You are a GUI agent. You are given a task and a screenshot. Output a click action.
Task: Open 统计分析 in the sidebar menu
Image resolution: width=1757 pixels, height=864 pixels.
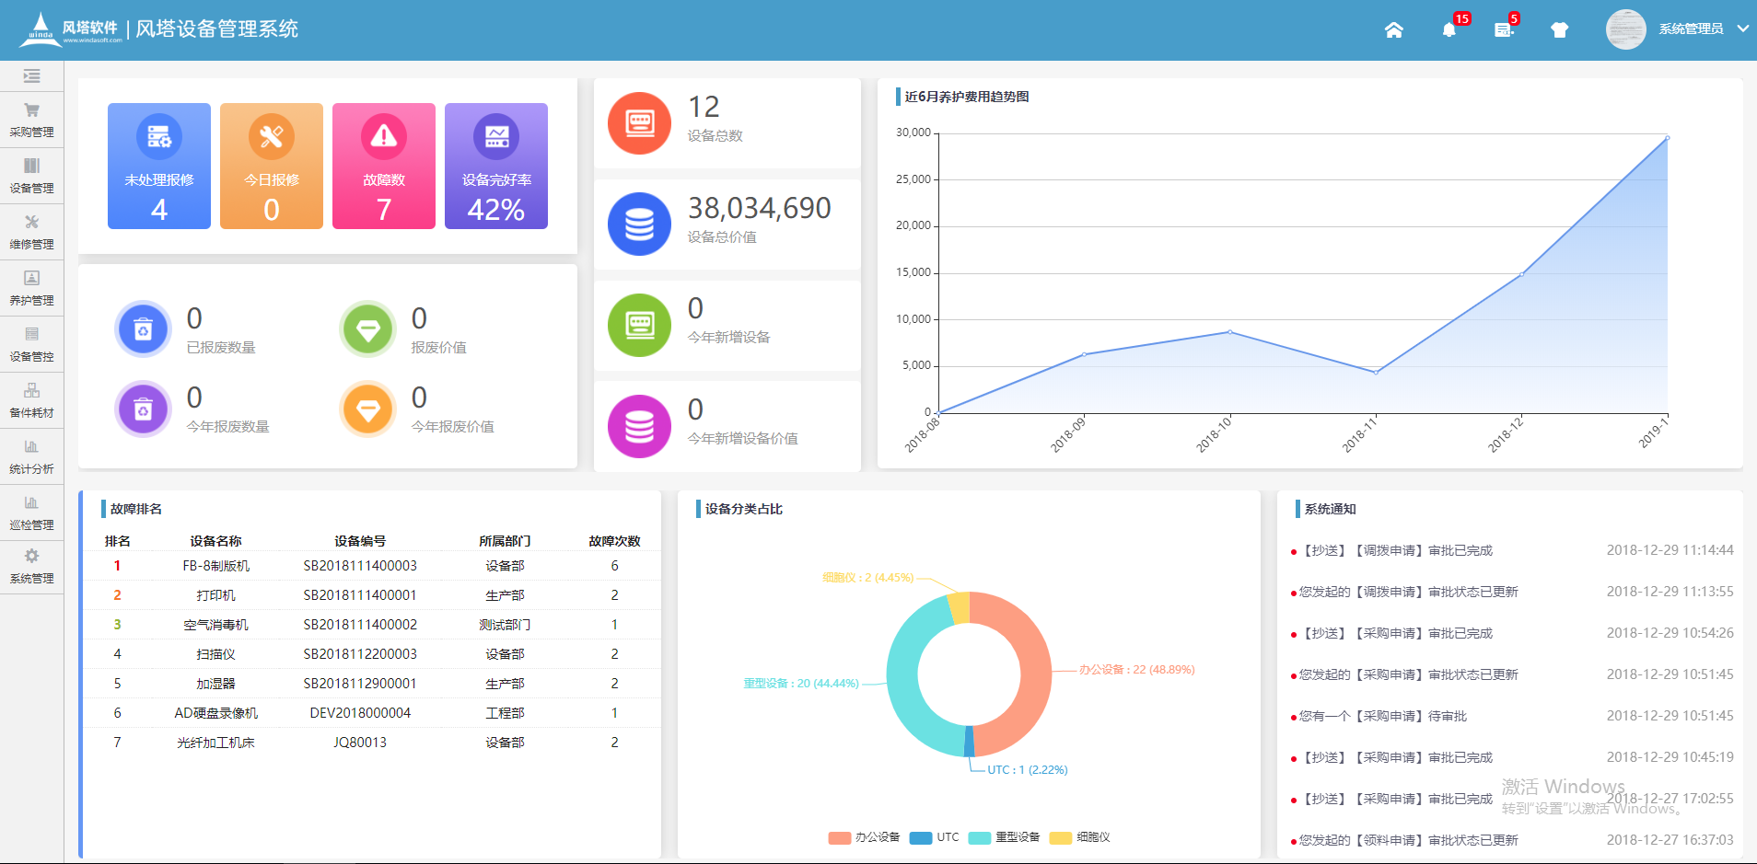click(x=31, y=457)
